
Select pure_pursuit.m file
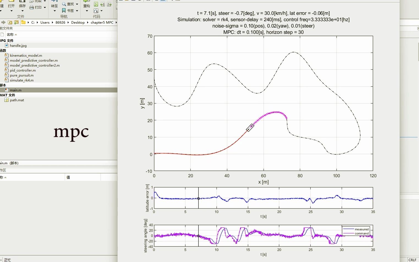click(x=22, y=75)
